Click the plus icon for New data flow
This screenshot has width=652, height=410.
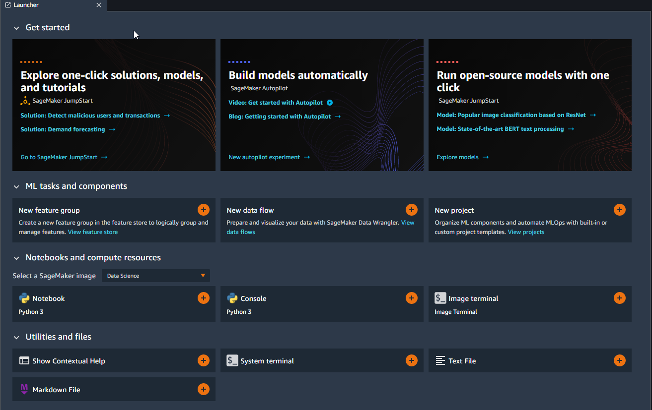412,209
